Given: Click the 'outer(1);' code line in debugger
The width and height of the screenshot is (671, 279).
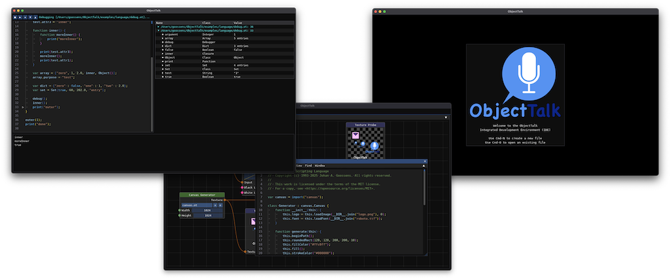Looking at the screenshot, I should tap(33, 120).
